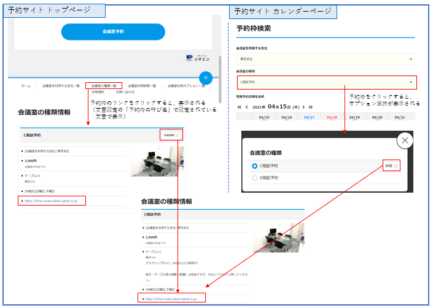The height and width of the screenshot is (308, 433).
Task: Open the お問い合わせ footer link
Action: (125, 92)
